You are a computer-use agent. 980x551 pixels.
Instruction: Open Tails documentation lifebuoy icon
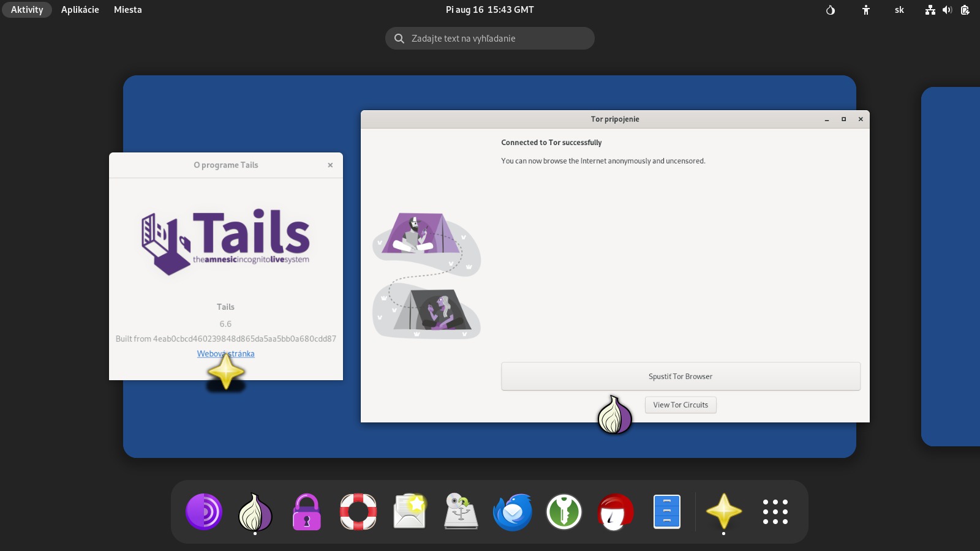358,512
